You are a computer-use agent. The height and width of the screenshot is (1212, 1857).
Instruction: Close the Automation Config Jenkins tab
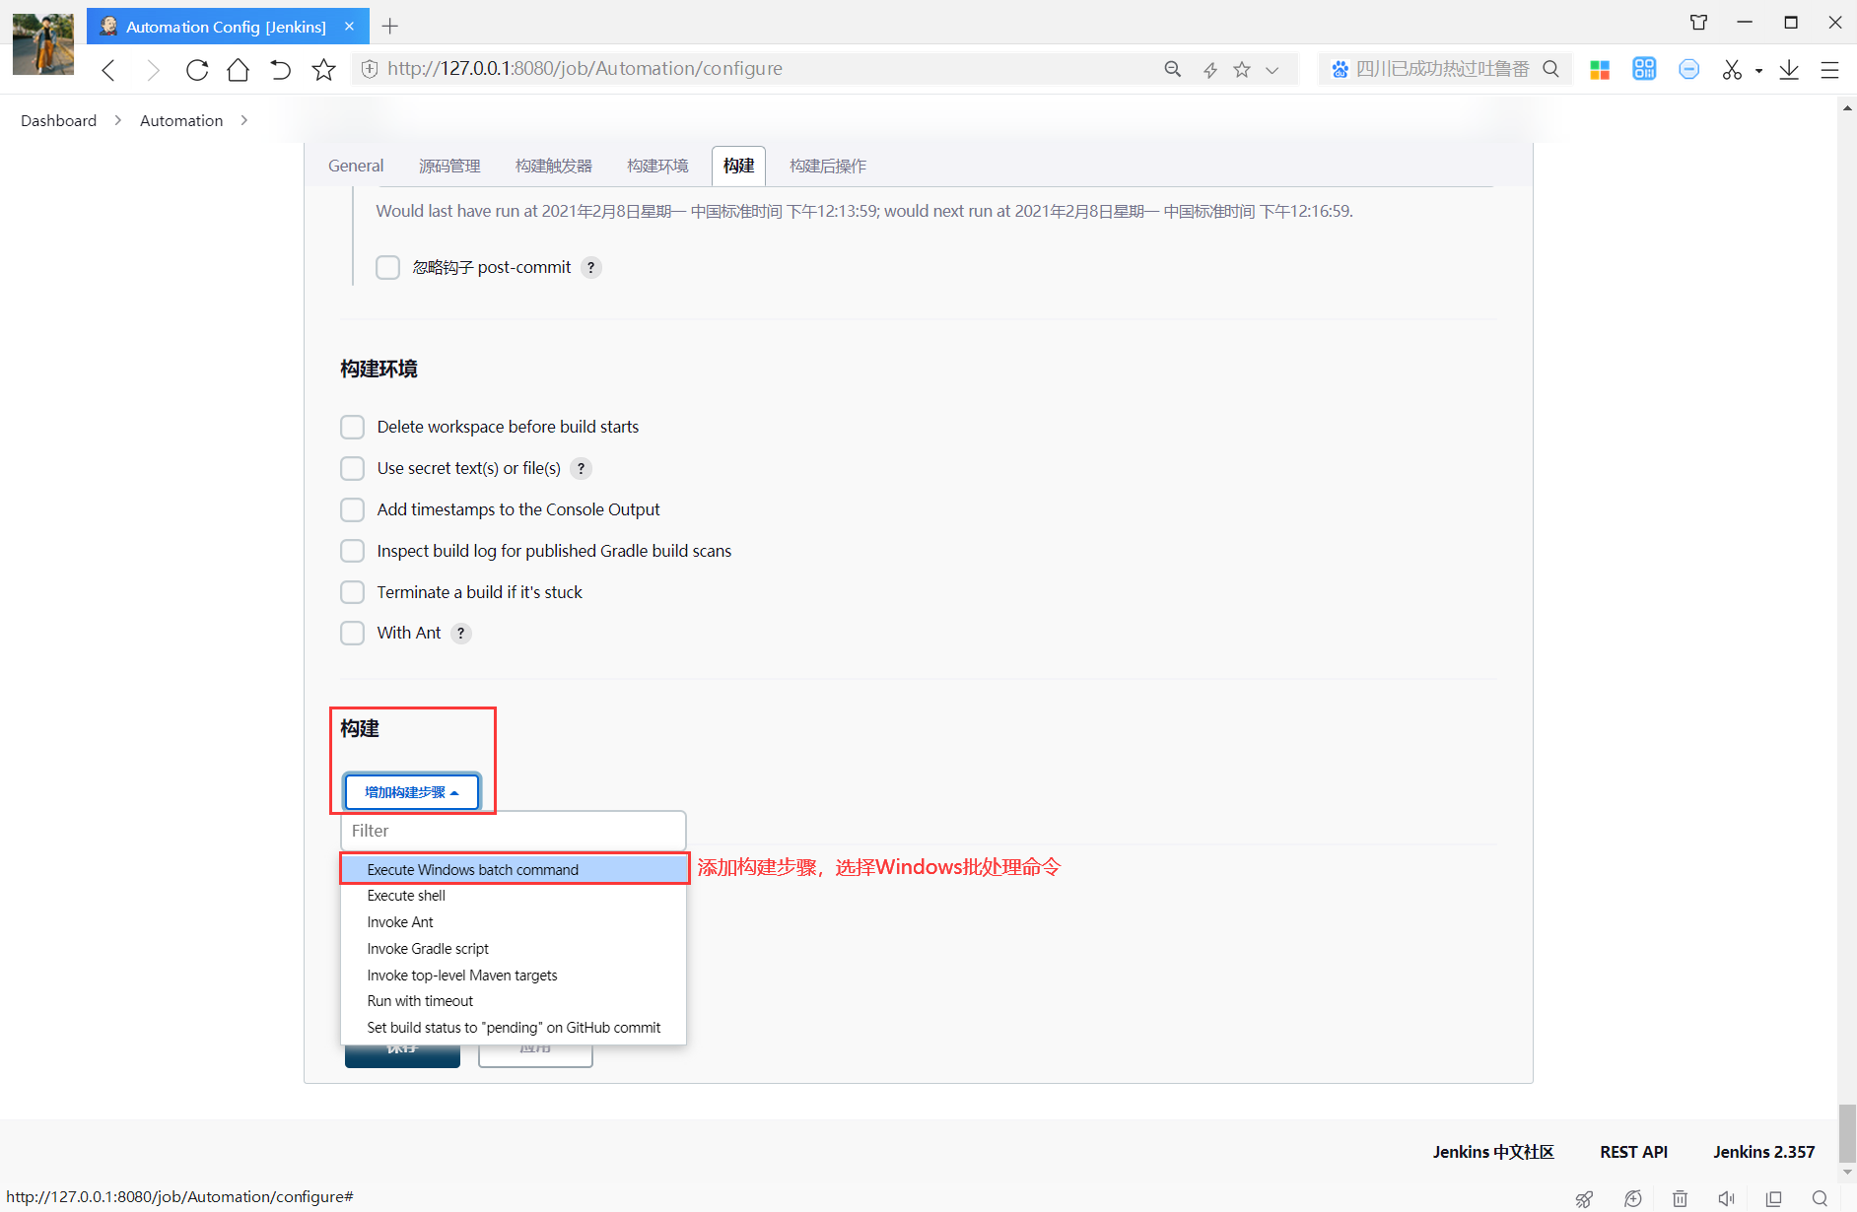point(349,26)
